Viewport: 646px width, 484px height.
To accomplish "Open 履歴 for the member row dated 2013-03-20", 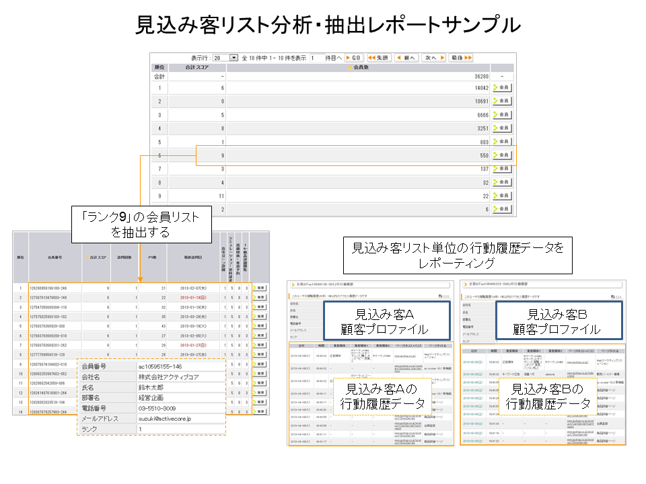I will tap(260, 317).
